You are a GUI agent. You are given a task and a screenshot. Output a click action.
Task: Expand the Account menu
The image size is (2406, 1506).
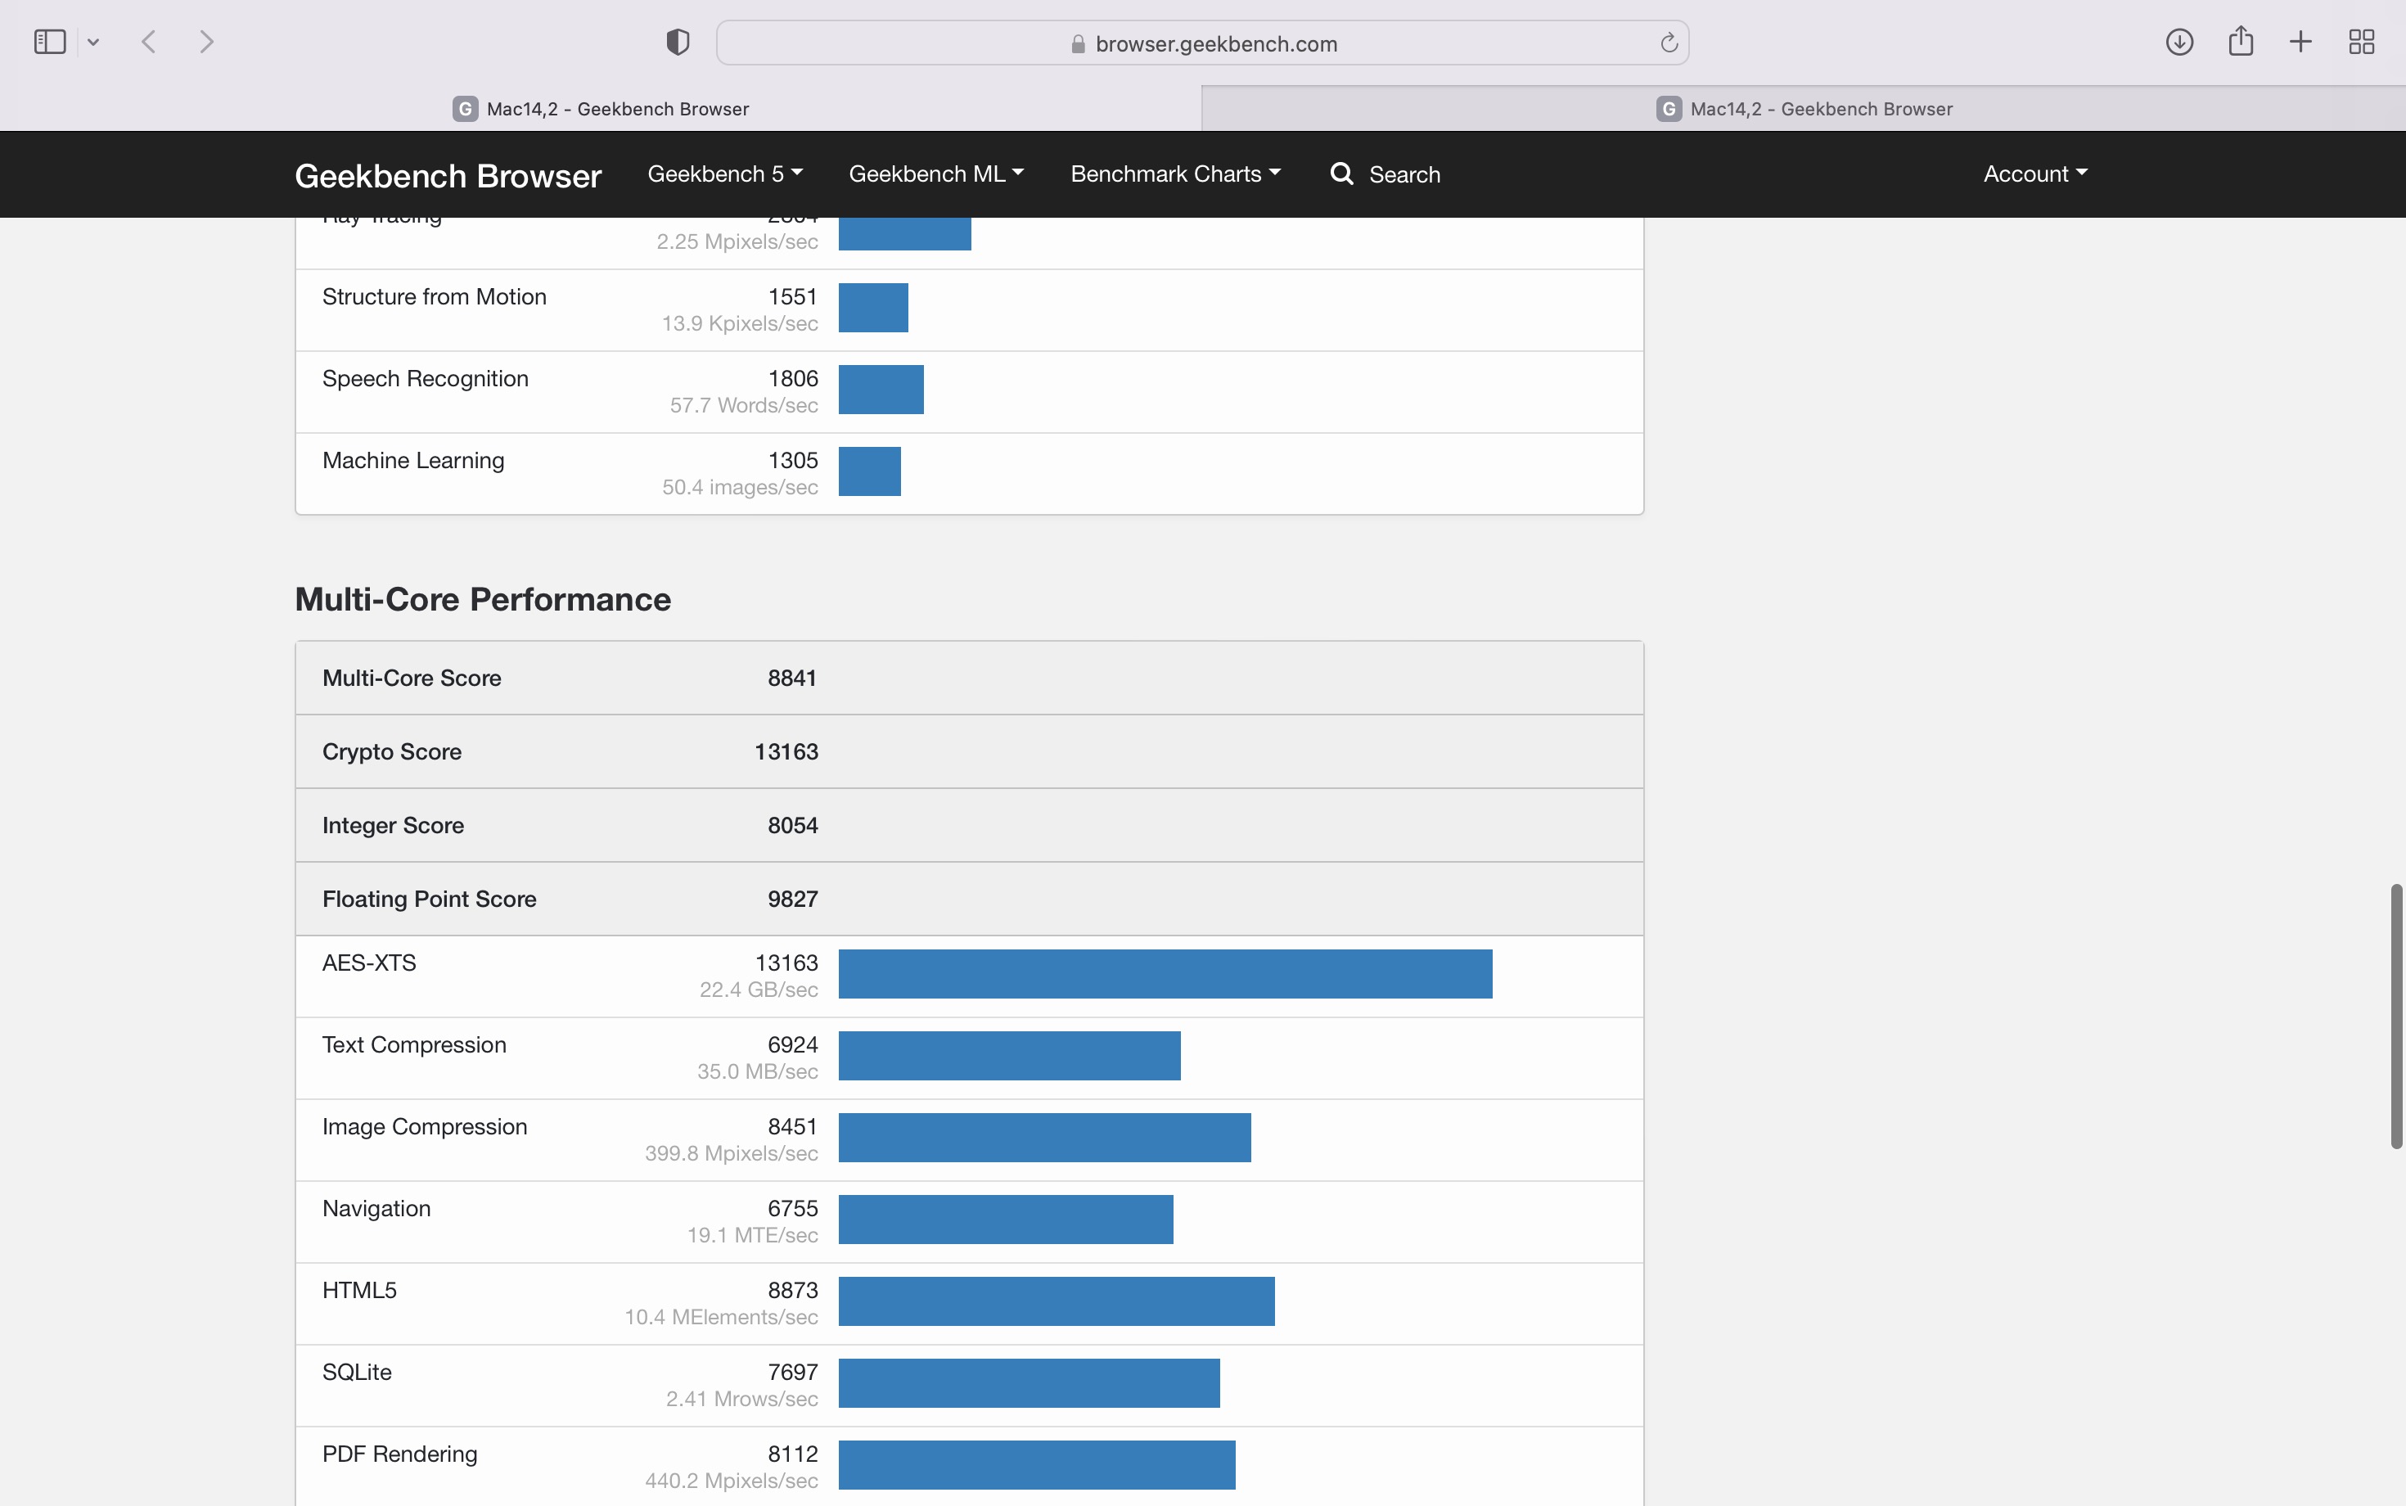[x=2035, y=174]
